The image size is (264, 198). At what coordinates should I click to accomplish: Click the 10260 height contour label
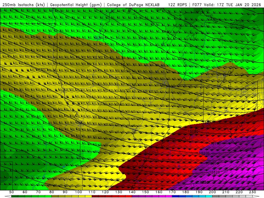pyautogui.click(x=211, y=163)
